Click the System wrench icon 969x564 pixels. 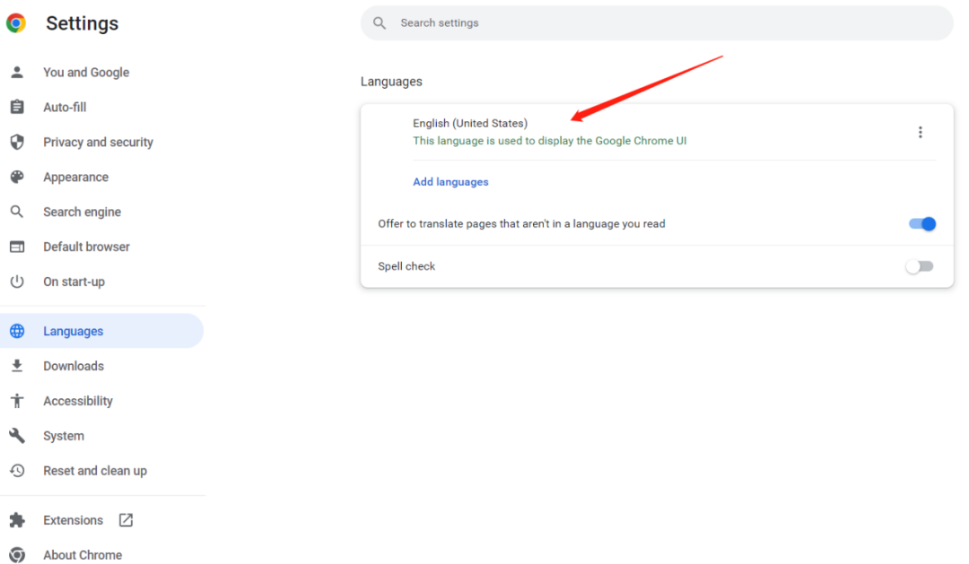[x=19, y=435]
